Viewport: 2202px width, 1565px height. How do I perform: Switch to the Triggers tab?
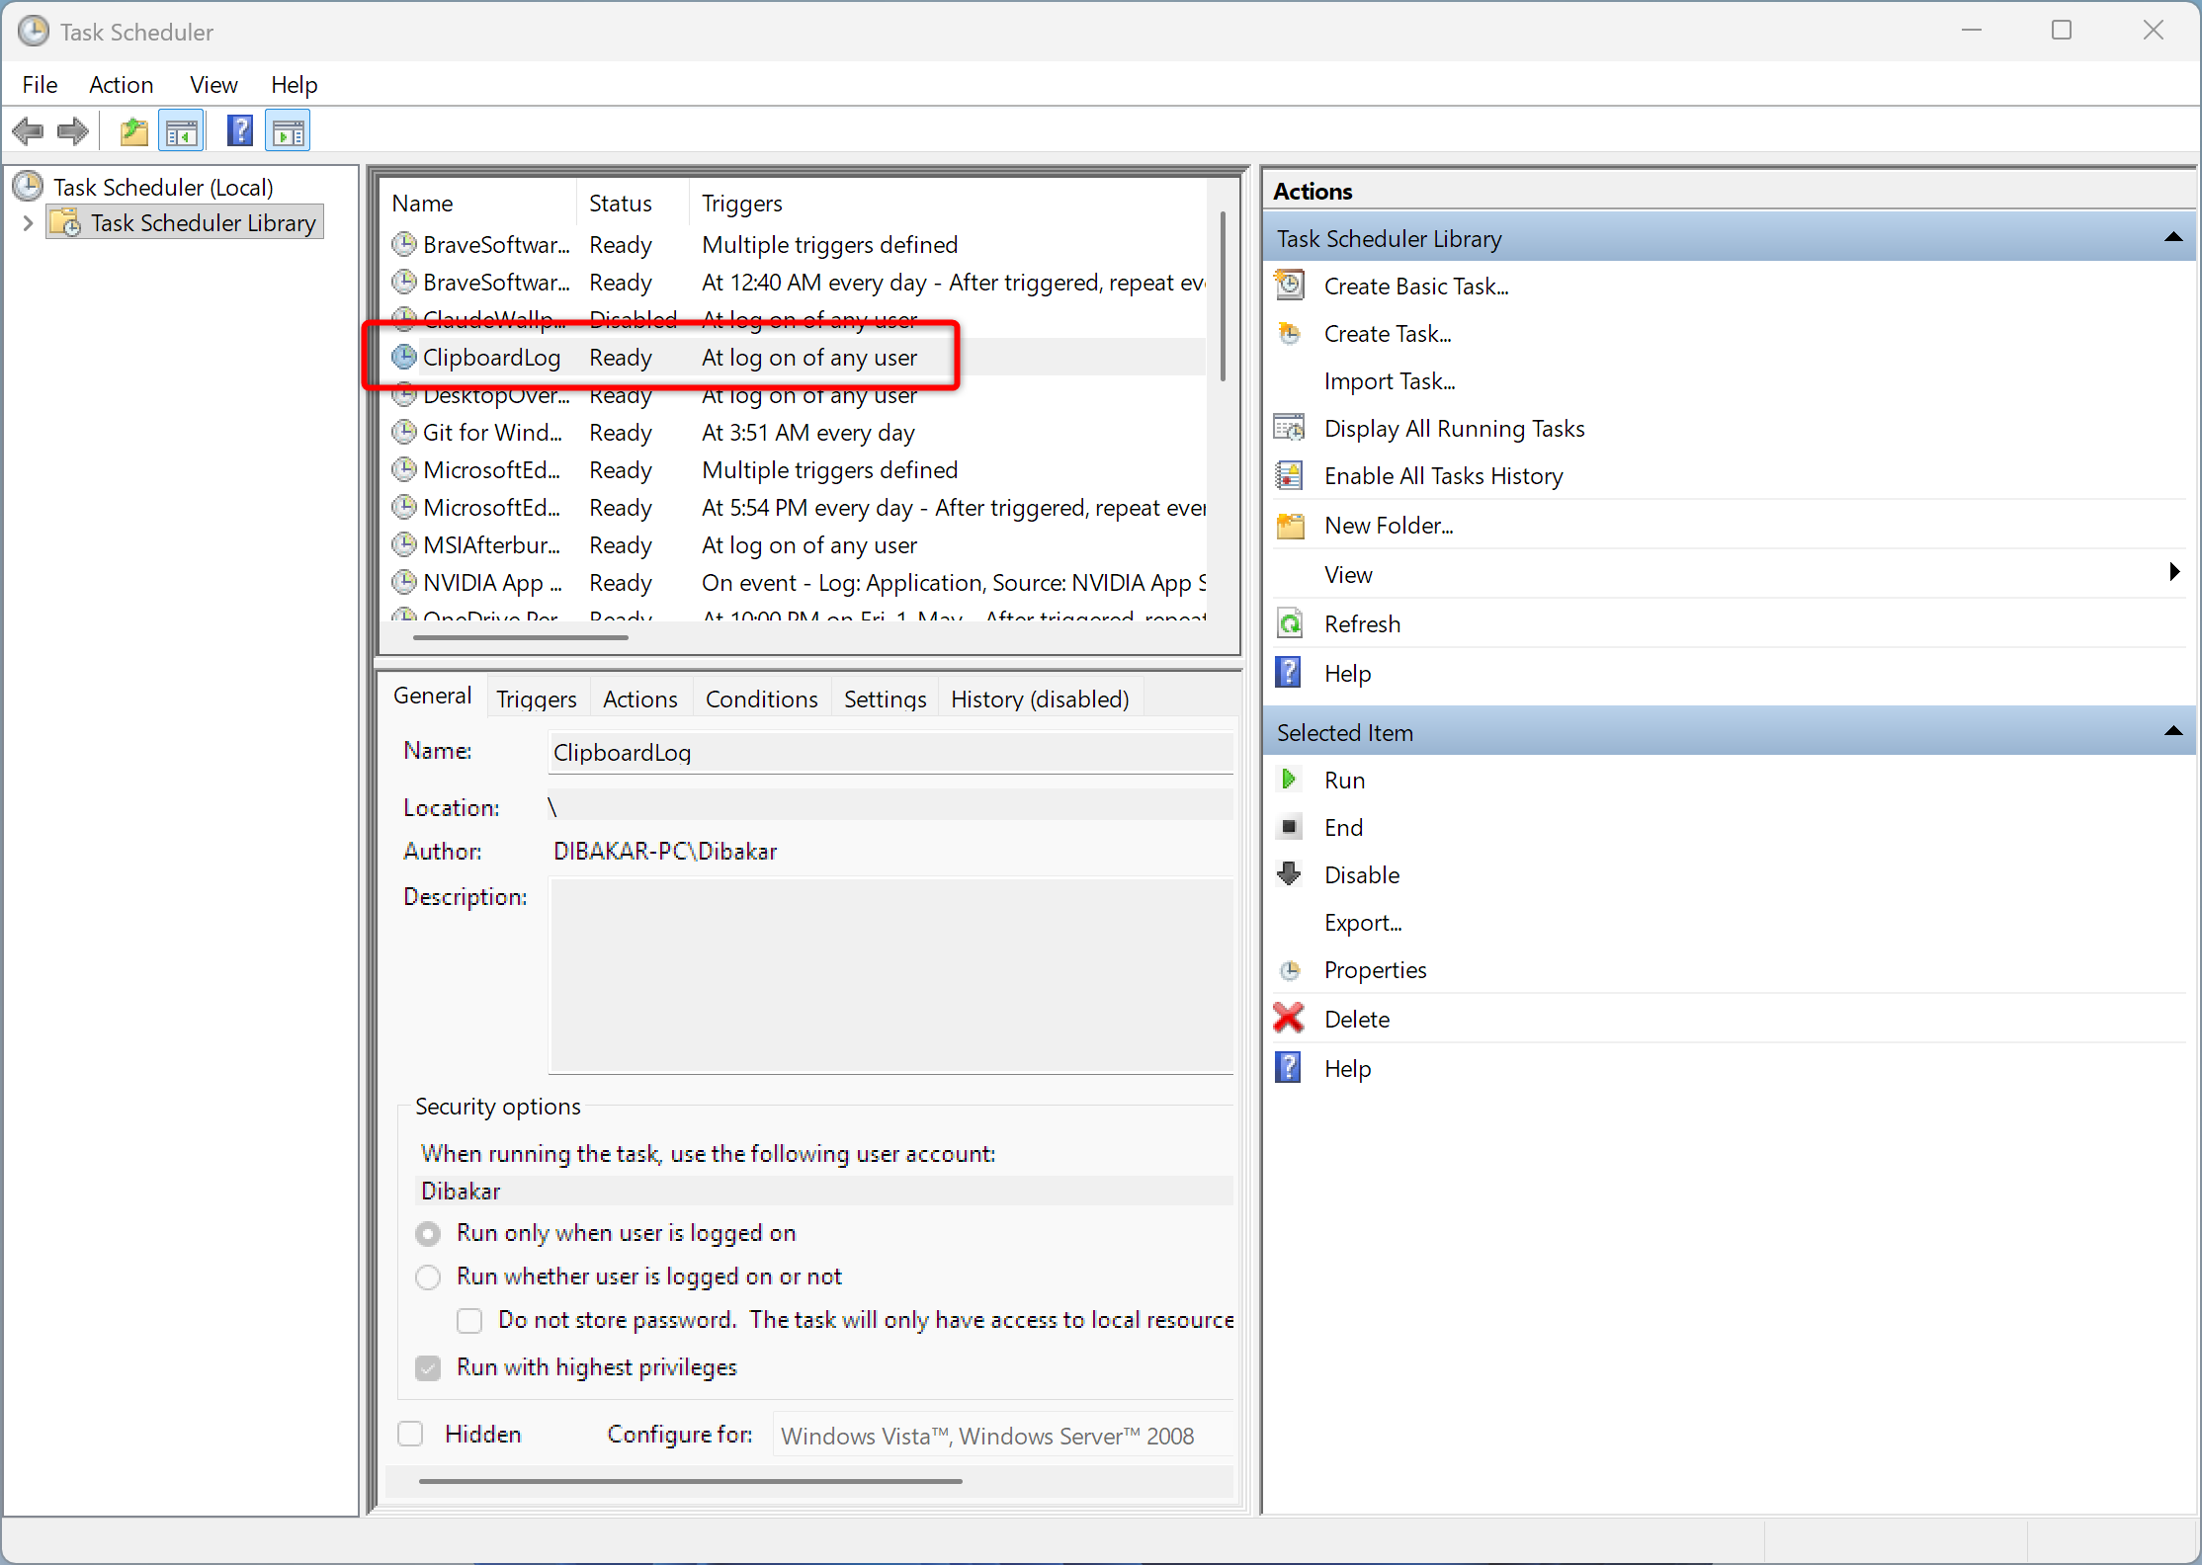tap(537, 699)
